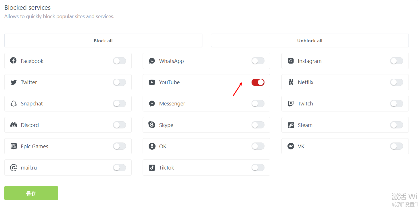Click the Facebook logo icon
Image resolution: width=418 pixels, height=208 pixels.
pos(13,61)
